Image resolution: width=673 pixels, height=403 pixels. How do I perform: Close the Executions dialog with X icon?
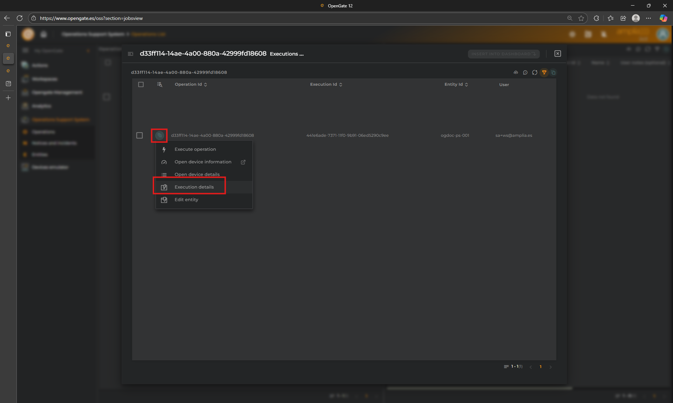[x=558, y=54]
